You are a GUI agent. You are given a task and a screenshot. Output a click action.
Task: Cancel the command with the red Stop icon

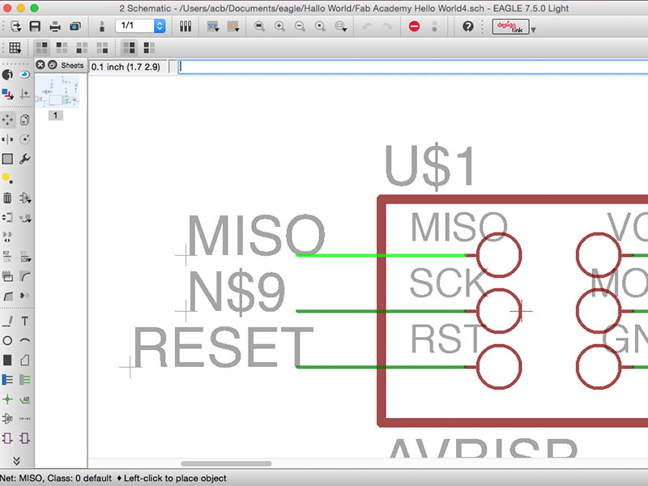(x=414, y=27)
